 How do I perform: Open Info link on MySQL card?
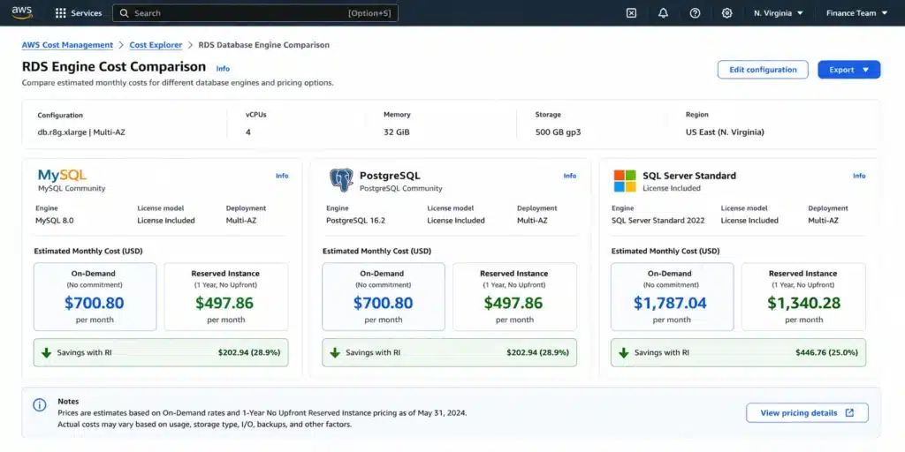click(282, 176)
